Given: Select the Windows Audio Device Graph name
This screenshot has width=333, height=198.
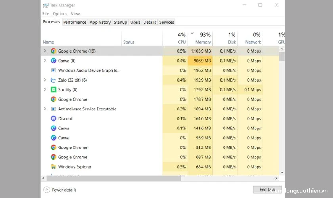Looking at the screenshot, I should point(89,70).
